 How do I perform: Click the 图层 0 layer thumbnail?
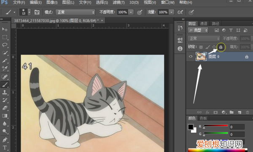coord(201,57)
